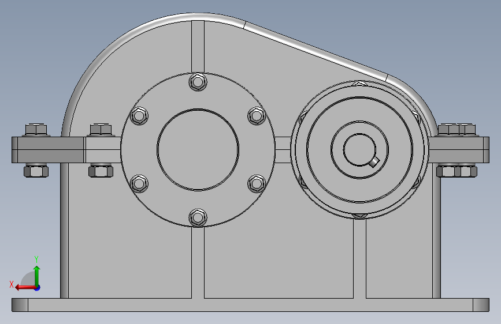This screenshot has width=501, height=324.
Task: Select the upper-left bolt on the left bearing cover
Action: (139, 116)
